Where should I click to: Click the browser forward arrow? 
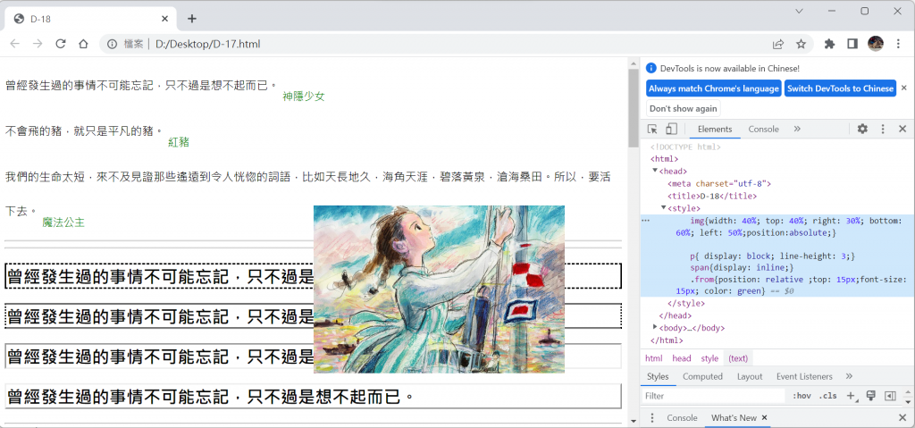coord(38,44)
